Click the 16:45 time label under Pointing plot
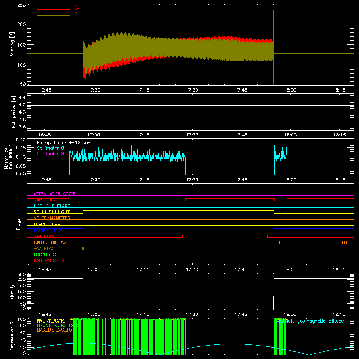This screenshot has width=359, height=359. point(45,90)
